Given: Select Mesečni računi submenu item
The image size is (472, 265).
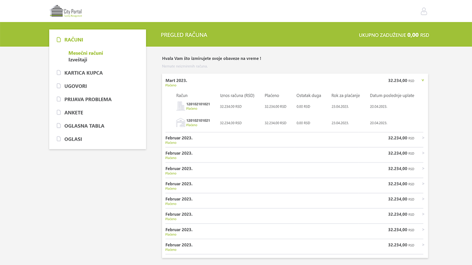Looking at the screenshot, I should (86, 53).
